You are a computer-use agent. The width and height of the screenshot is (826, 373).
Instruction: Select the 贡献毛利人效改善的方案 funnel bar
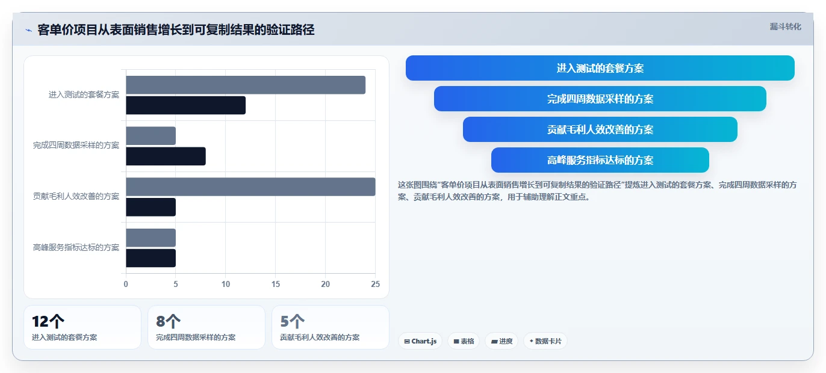[x=600, y=129]
